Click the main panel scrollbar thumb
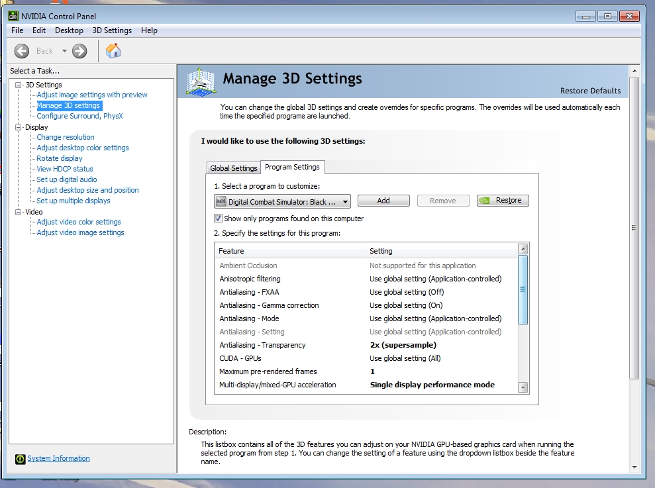The height and width of the screenshot is (488, 655). 634,228
